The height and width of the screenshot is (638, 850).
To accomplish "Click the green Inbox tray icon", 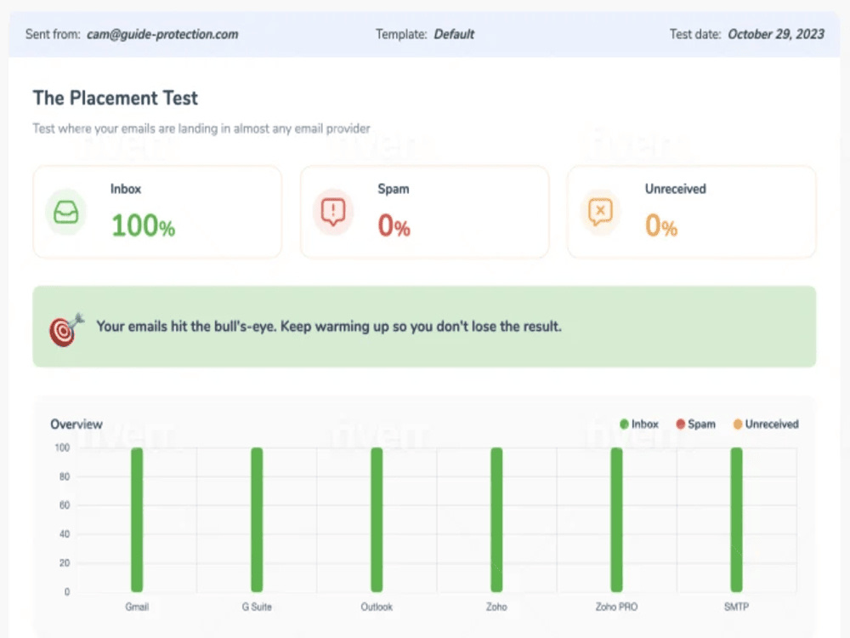I will pos(66,212).
